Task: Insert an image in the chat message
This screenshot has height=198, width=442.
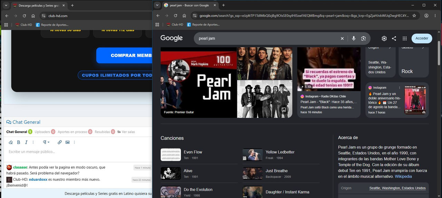Action: 67,142
